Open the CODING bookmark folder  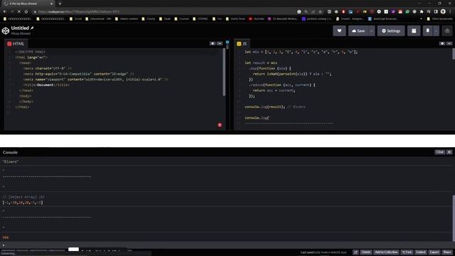pyautogui.click(x=200, y=18)
